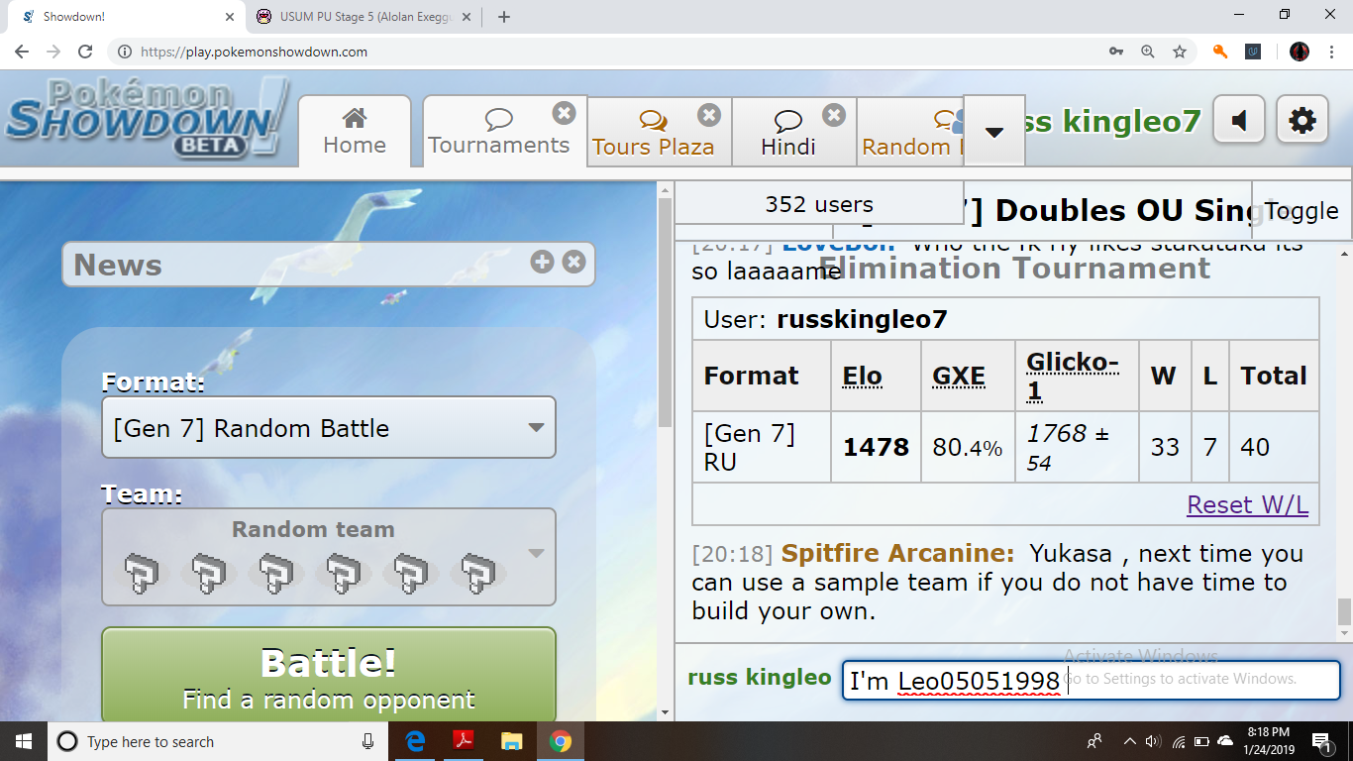Go back in browser history
The width and height of the screenshot is (1353, 761).
[22, 52]
